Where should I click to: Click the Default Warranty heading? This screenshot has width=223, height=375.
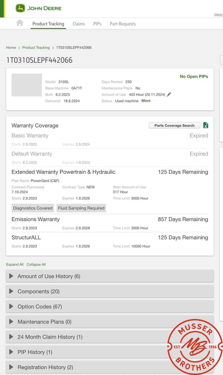(32, 154)
